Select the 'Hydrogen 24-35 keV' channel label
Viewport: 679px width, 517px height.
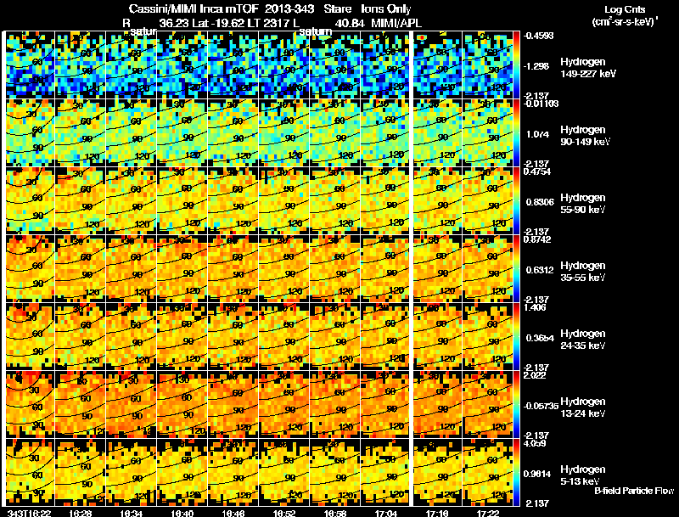coord(583,340)
